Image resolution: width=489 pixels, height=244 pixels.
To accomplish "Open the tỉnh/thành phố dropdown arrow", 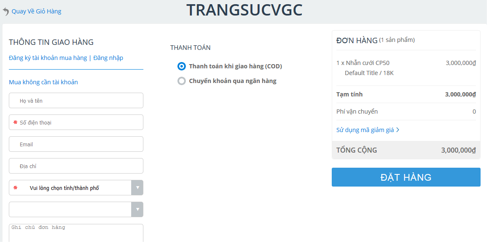I will 137,188.
